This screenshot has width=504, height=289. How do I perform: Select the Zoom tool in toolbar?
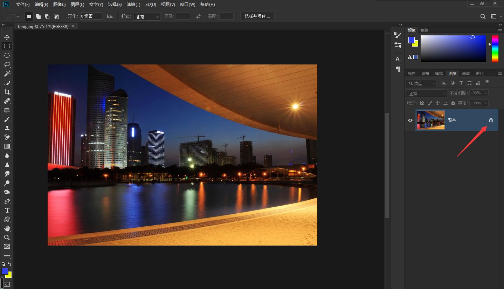tap(7, 238)
